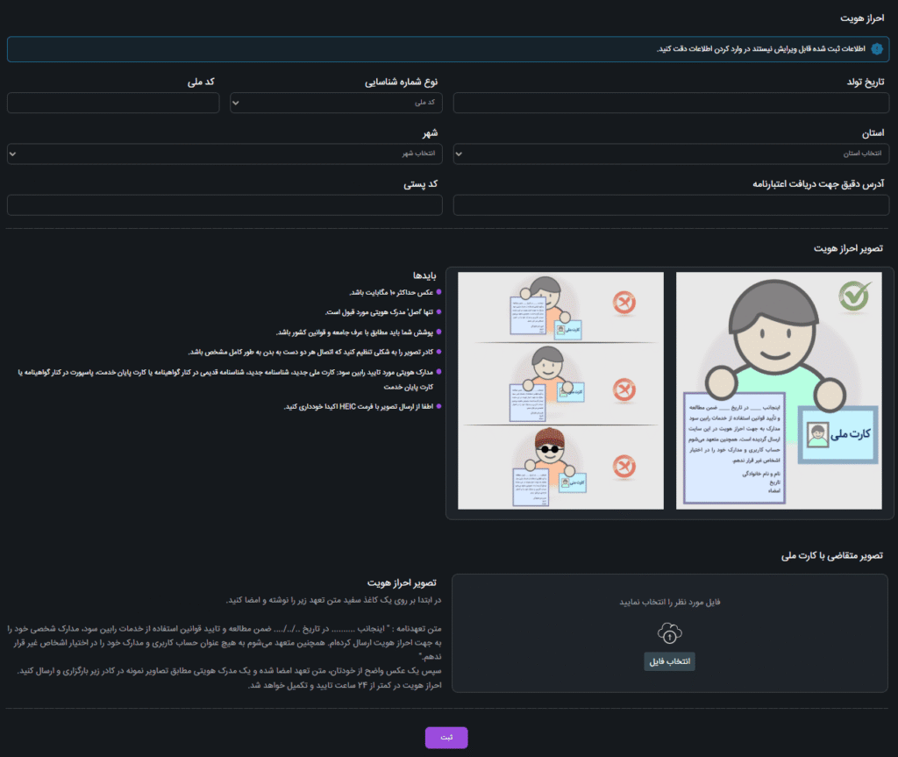The width and height of the screenshot is (898, 757).
Task: Click the purple ثبت submit button
Action: [x=446, y=738]
